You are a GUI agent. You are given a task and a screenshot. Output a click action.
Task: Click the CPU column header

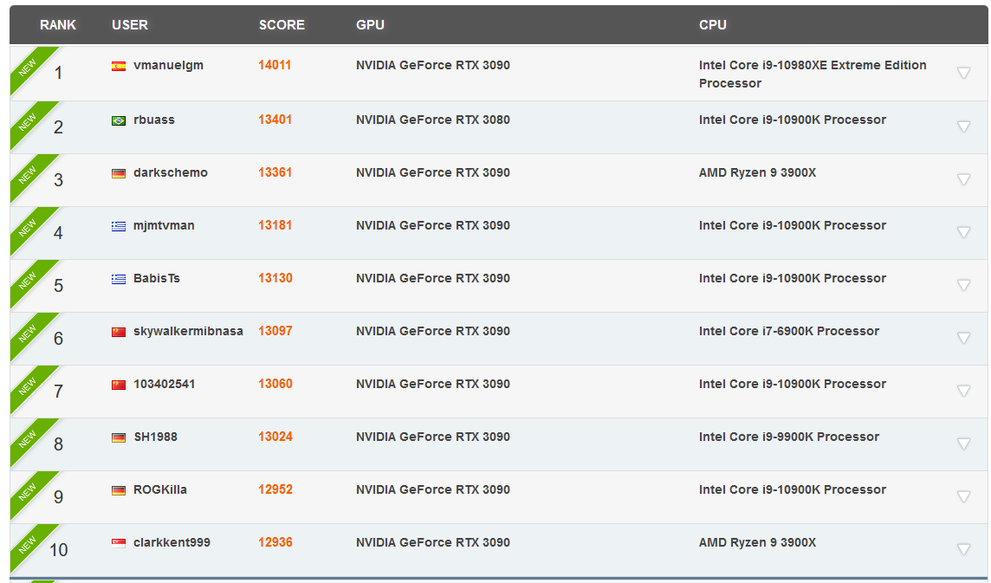(712, 24)
